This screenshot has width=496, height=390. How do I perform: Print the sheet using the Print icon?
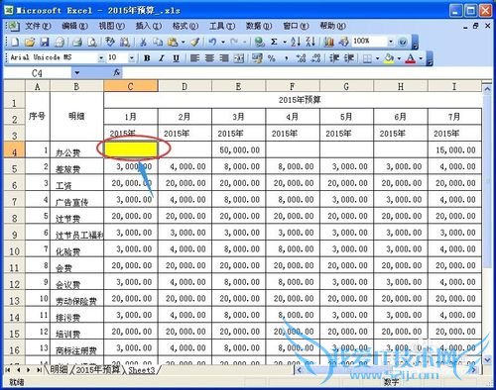pos(77,42)
